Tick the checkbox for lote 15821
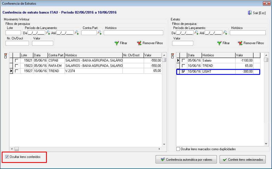Viewport: 272px width, 169px height. 17,60
